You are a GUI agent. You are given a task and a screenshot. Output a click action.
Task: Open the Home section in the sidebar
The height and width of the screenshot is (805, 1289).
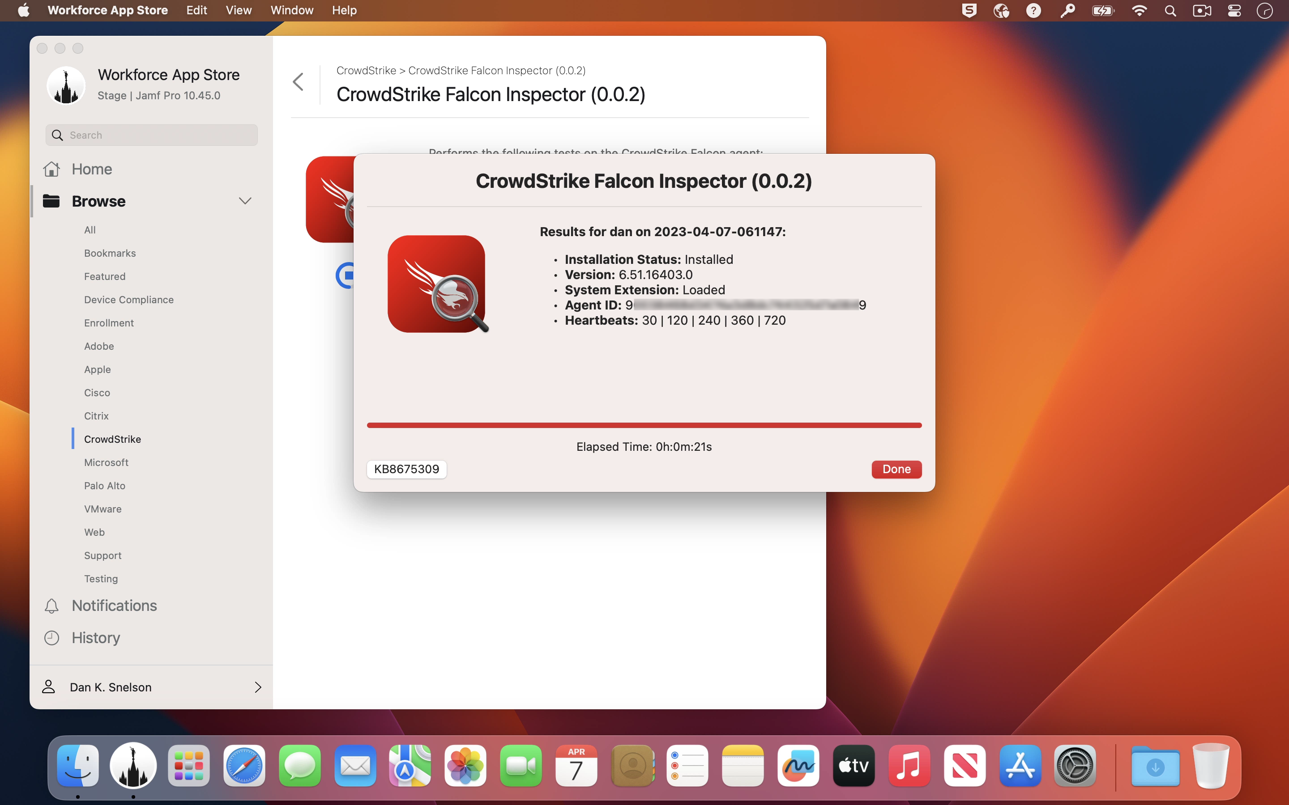[x=92, y=169]
